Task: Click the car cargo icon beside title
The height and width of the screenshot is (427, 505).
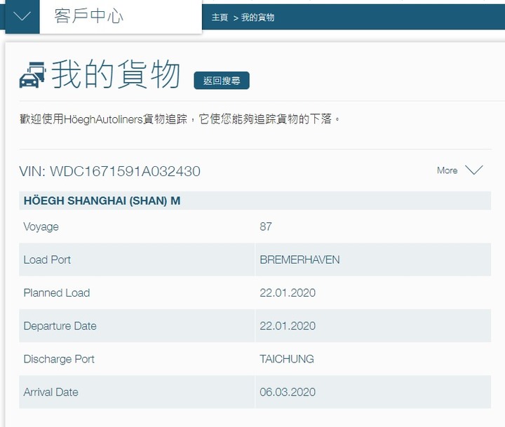Action: 32,75
